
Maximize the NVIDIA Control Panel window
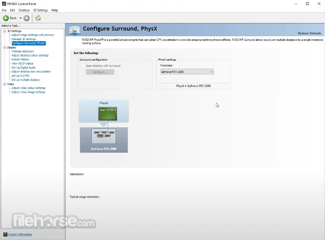[x=307, y=4]
